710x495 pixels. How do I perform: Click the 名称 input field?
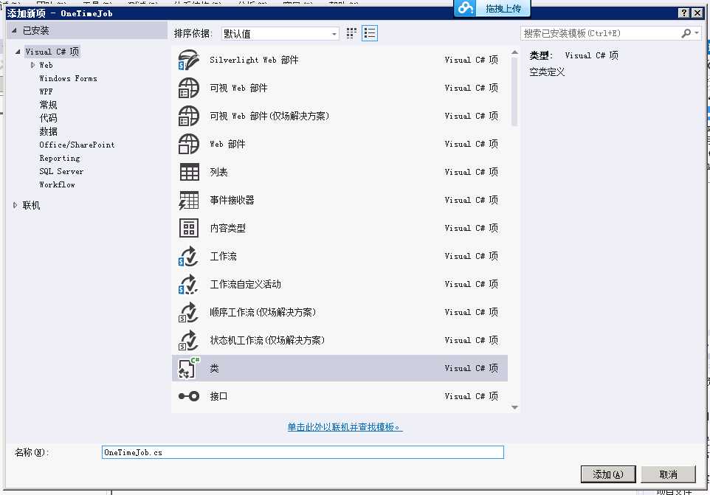pos(303,452)
